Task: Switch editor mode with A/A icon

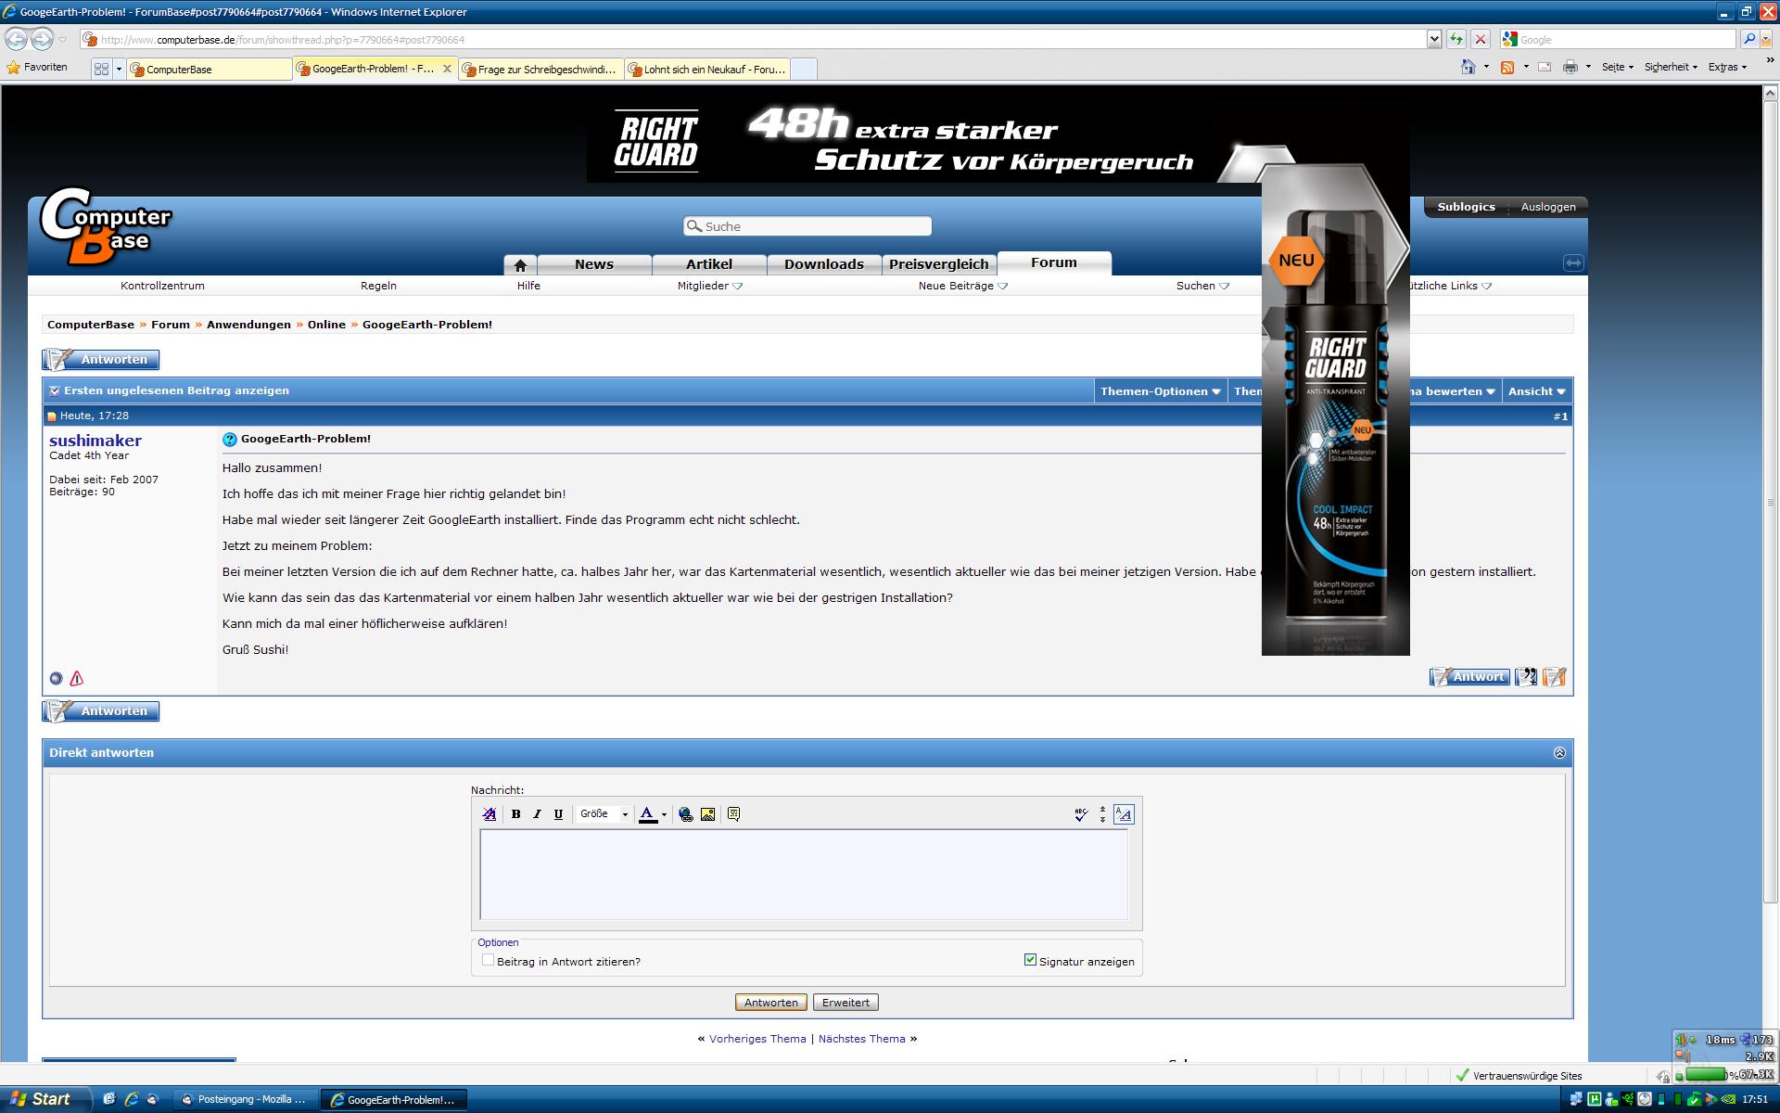Action: (1124, 814)
